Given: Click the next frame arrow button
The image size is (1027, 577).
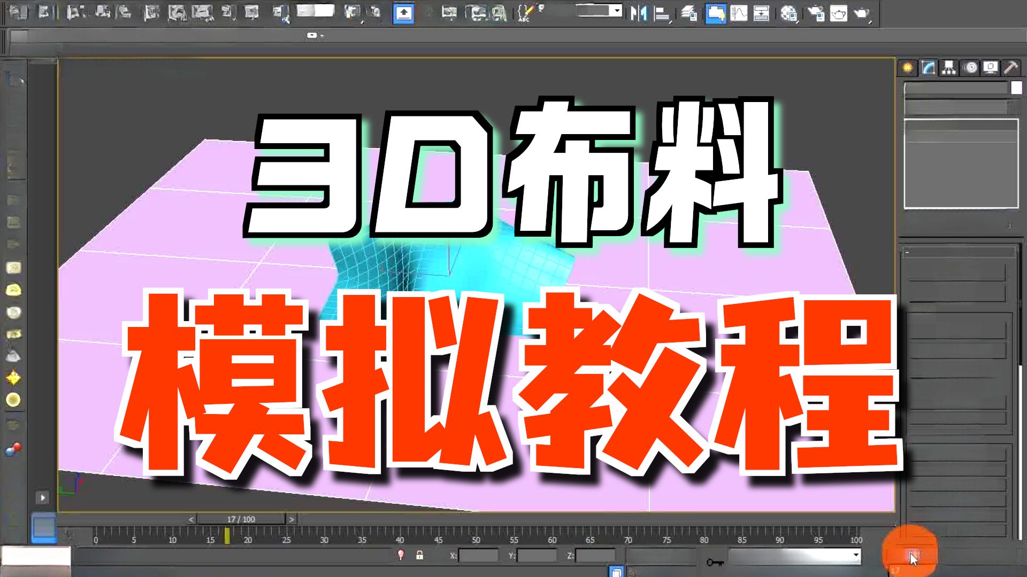Looking at the screenshot, I should 293,518.
